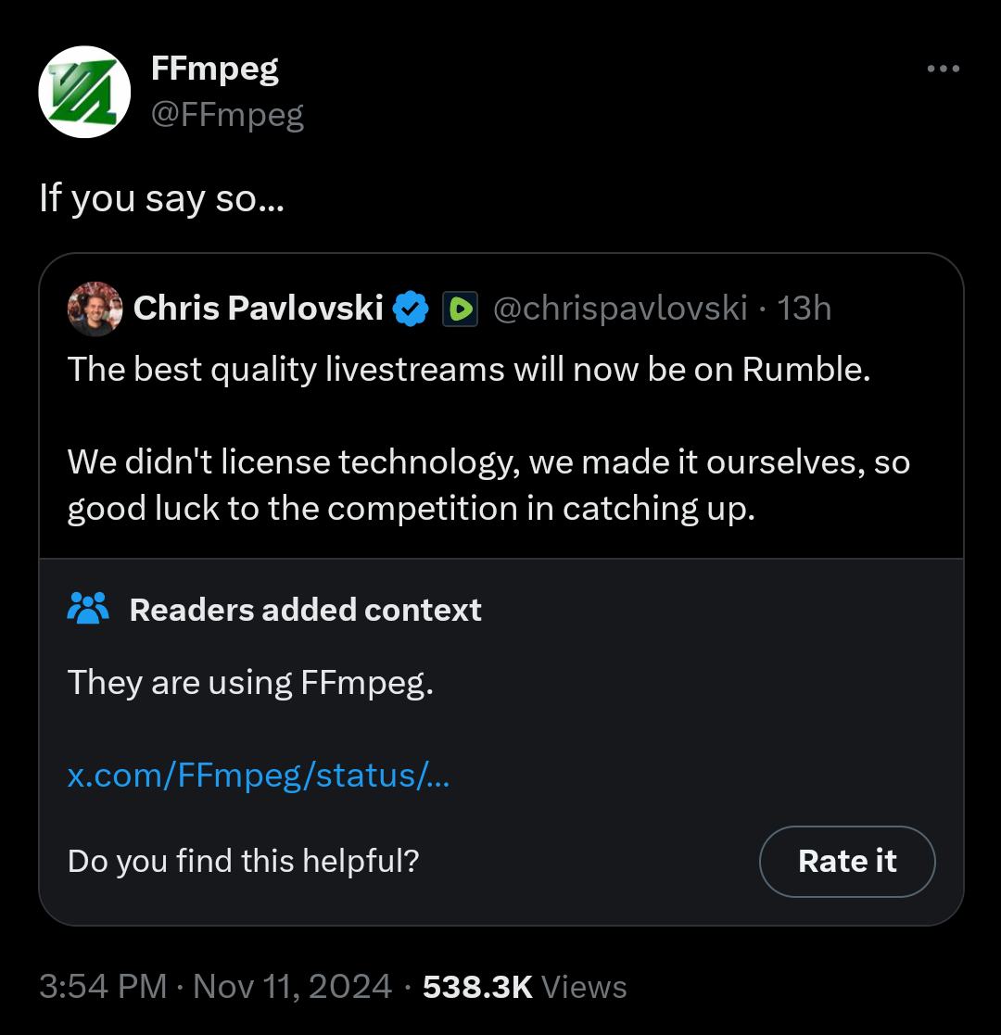1001x1035 pixels.
Task: Click the @FFmpeg handle
Action: pyautogui.click(x=227, y=115)
